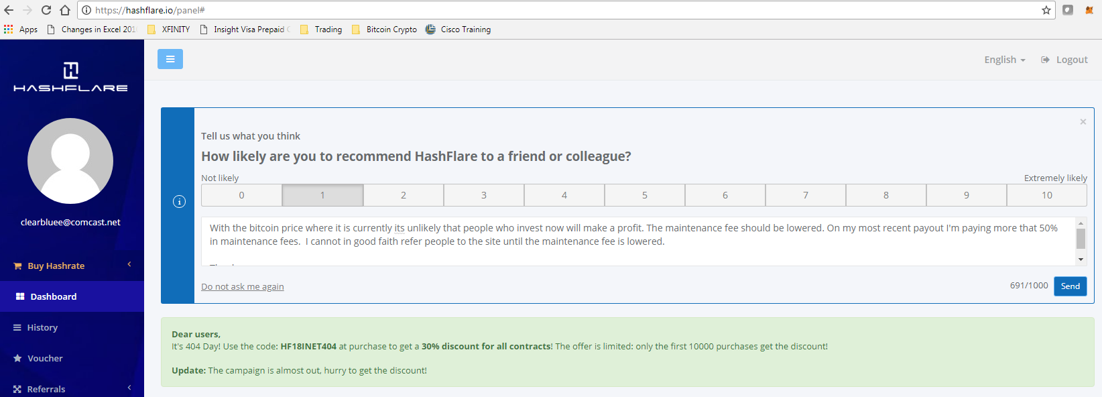Bookmark this page with the star icon
The image size is (1102, 397).
coord(1046,10)
